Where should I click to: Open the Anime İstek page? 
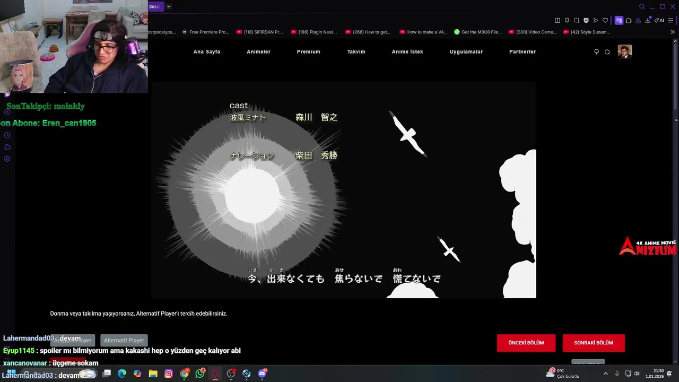(407, 51)
